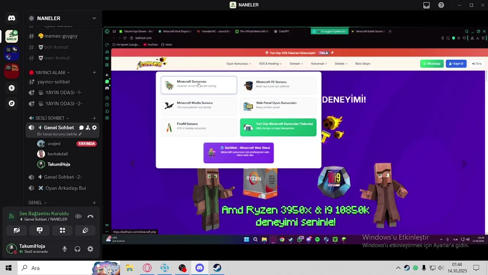Open the server folder below NANELER
The width and height of the screenshot is (488, 275).
11,53
